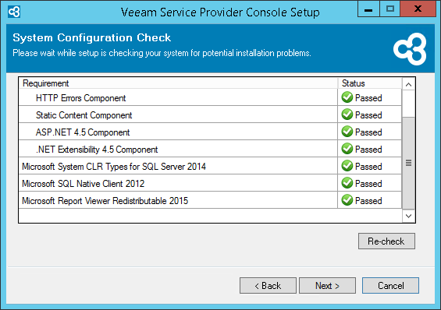Click Passed text for ASP.NET 4.5 Component

pos(368,132)
